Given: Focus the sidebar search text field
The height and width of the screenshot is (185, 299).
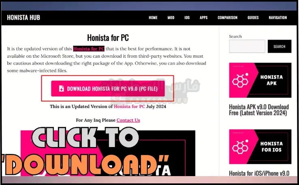Looking at the screenshot, I should point(247,46).
